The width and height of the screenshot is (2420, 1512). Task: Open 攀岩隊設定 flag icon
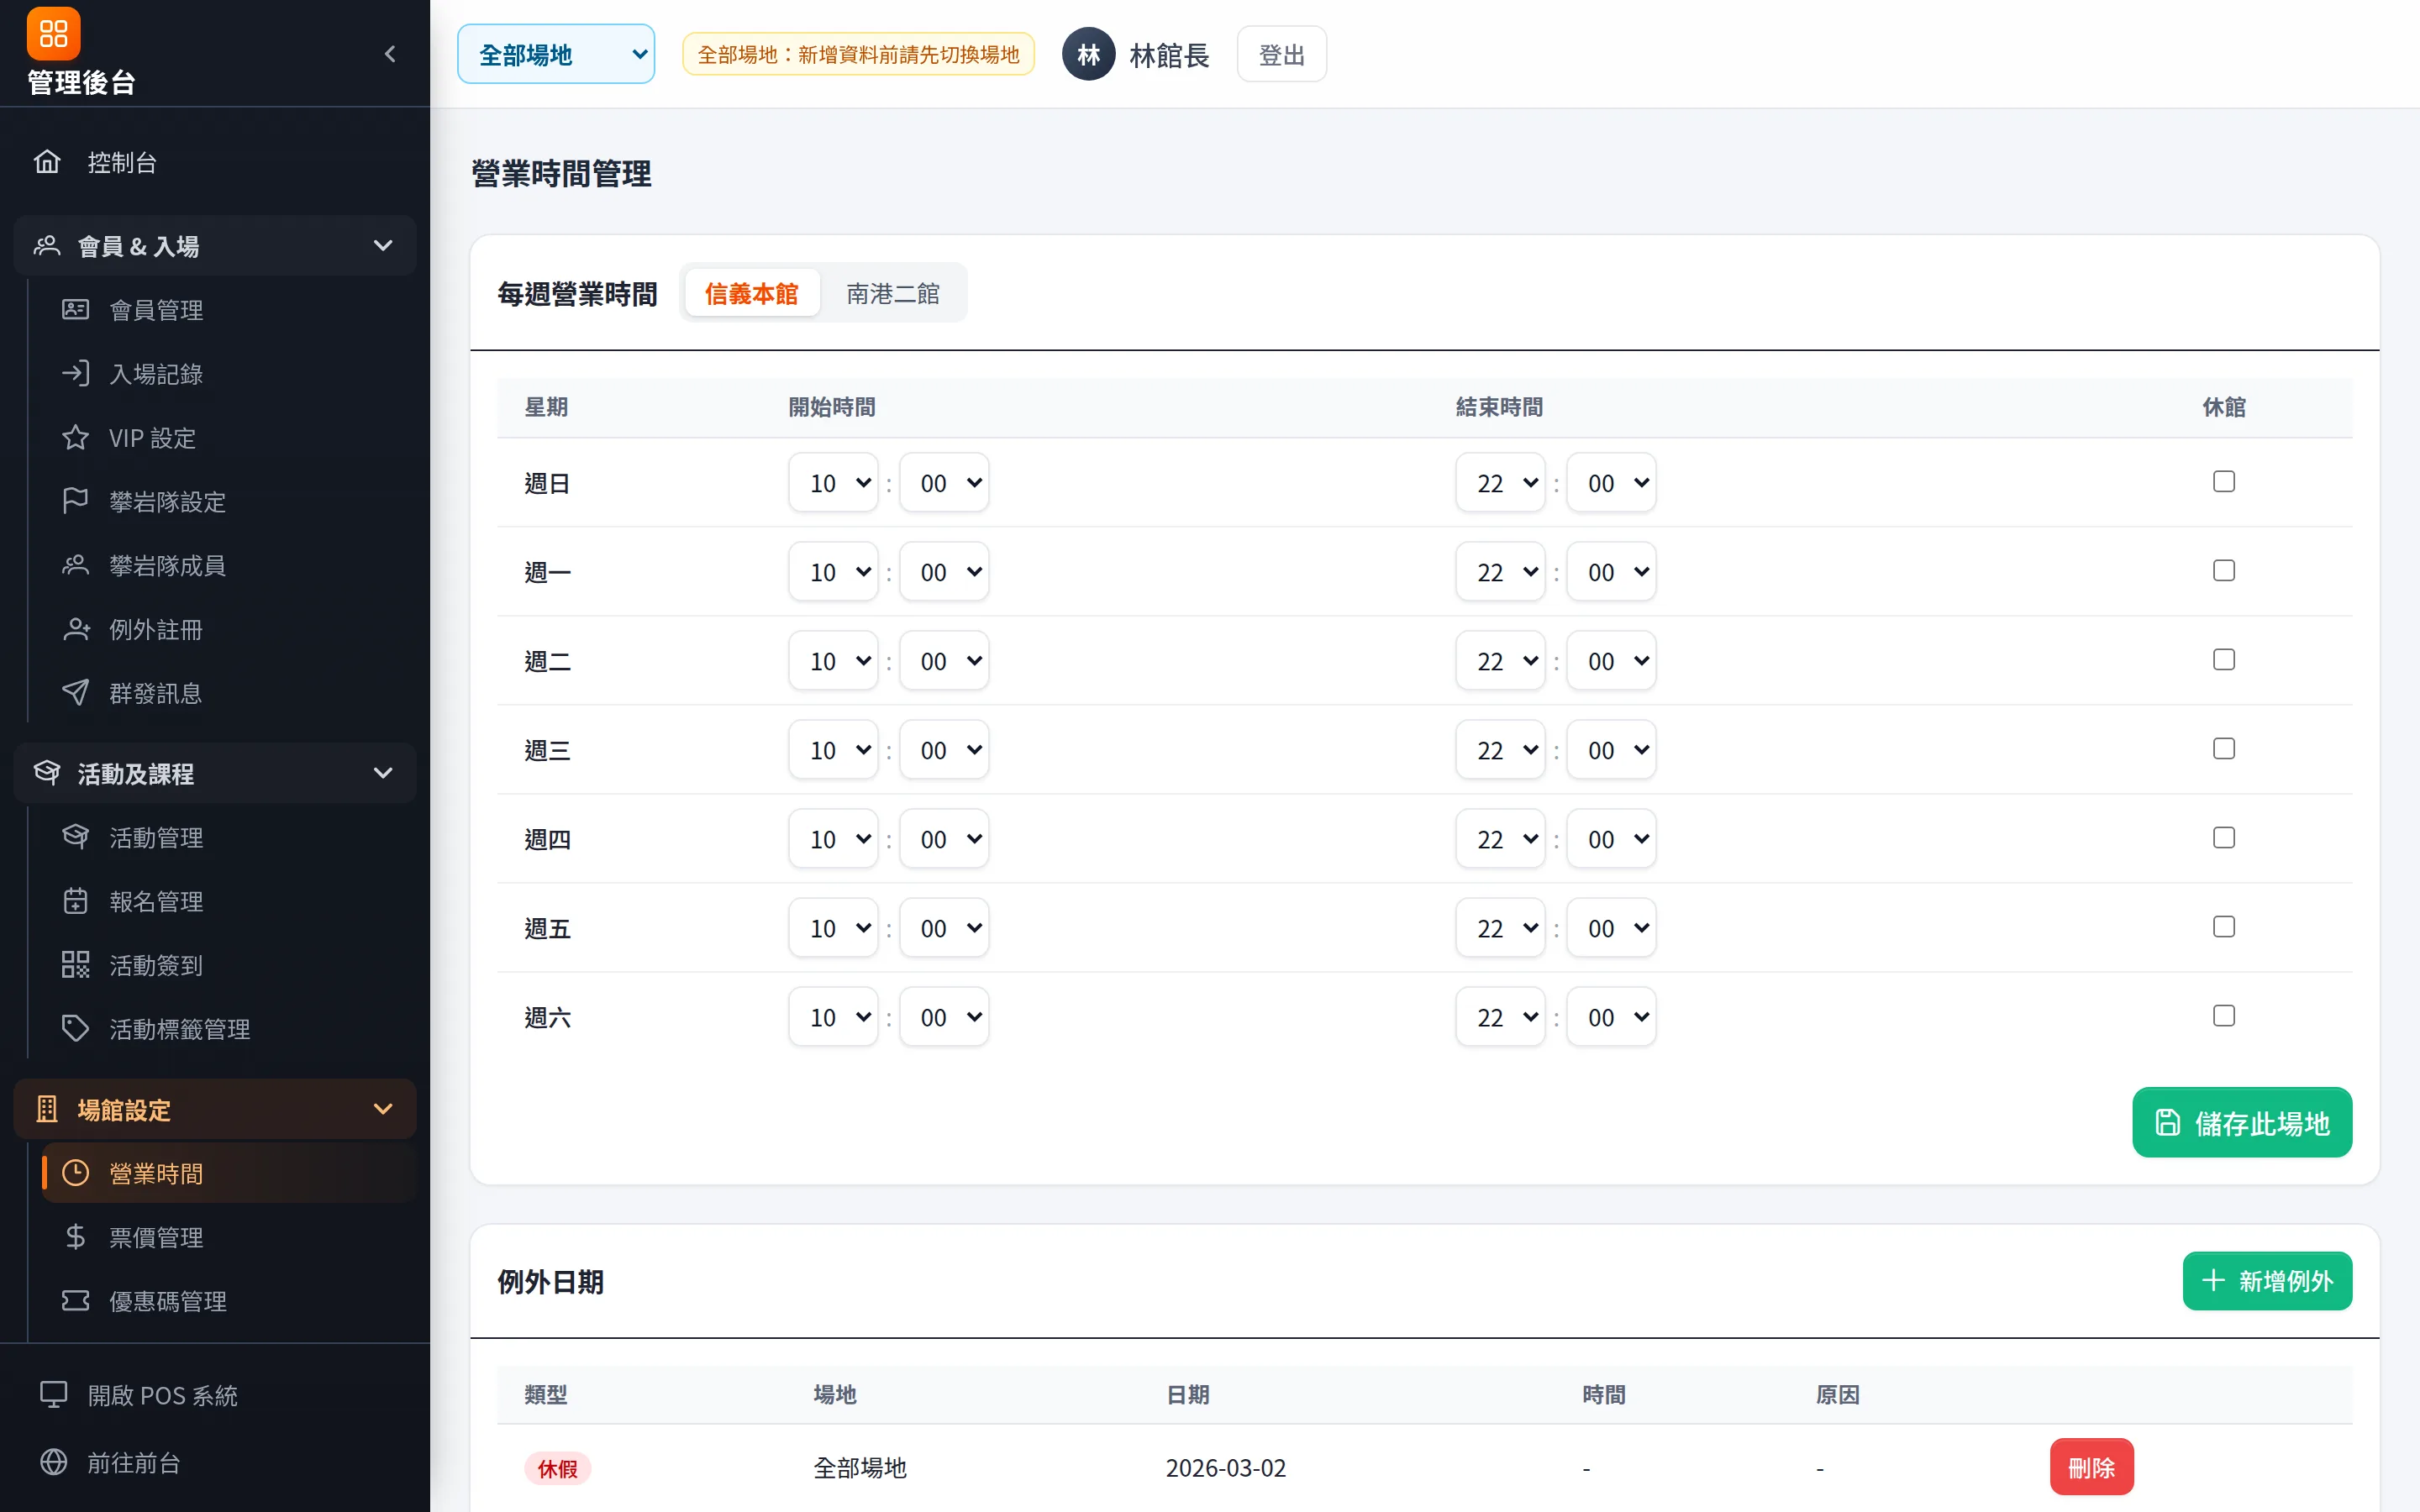[x=75, y=501]
